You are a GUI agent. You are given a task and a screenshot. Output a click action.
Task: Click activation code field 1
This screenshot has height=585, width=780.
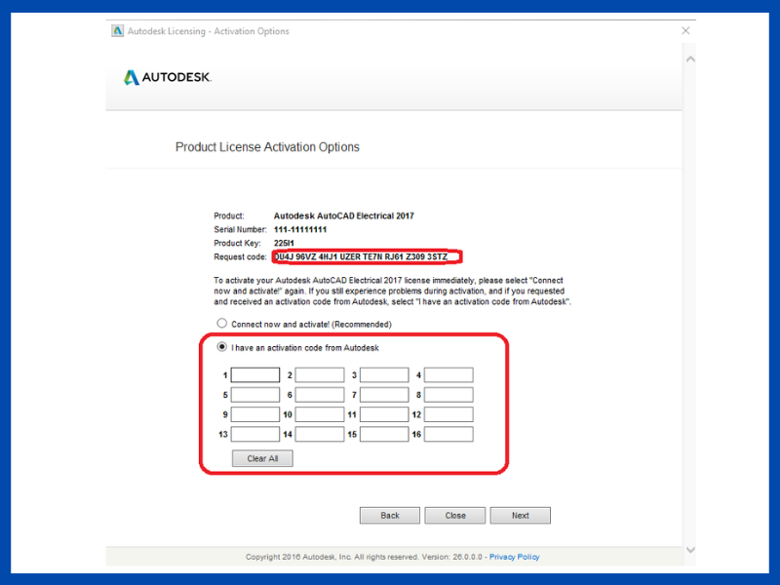point(255,375)
